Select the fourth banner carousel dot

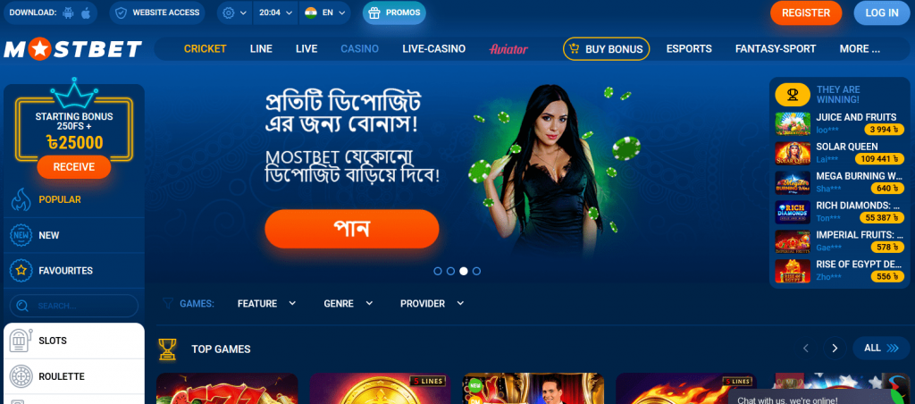476,271
